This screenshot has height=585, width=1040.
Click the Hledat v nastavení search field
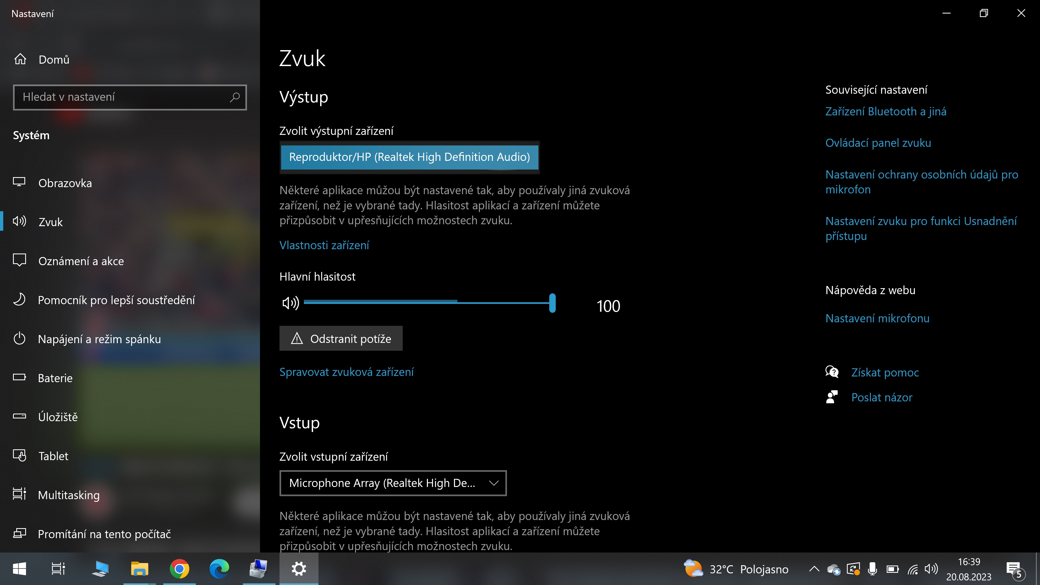click(121, 97)
